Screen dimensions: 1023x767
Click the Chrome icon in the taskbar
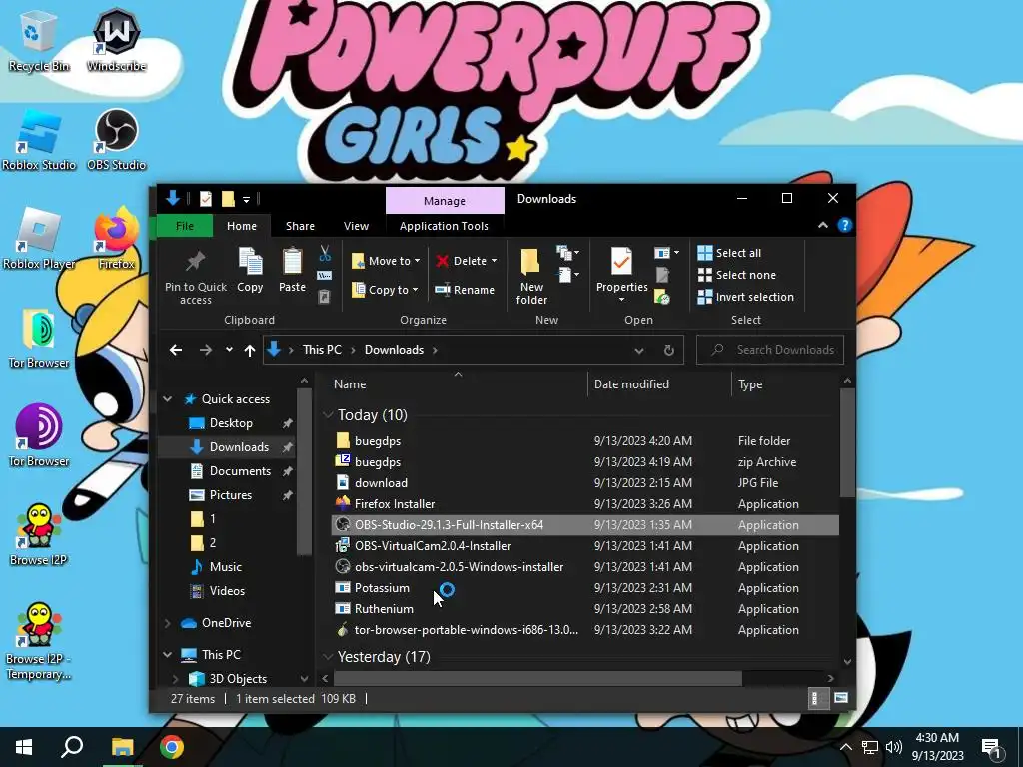coord(172,747)
